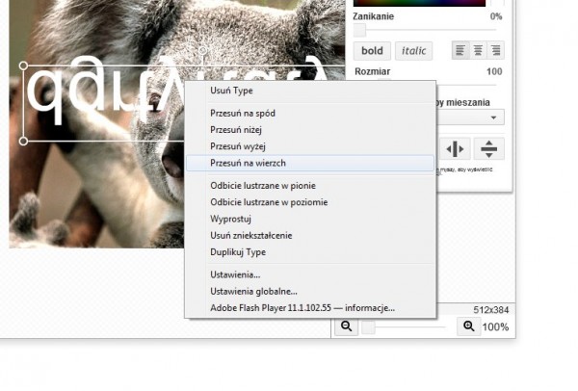The image size is (578, 391).
Task: Center-align the text
Action: 479,50
